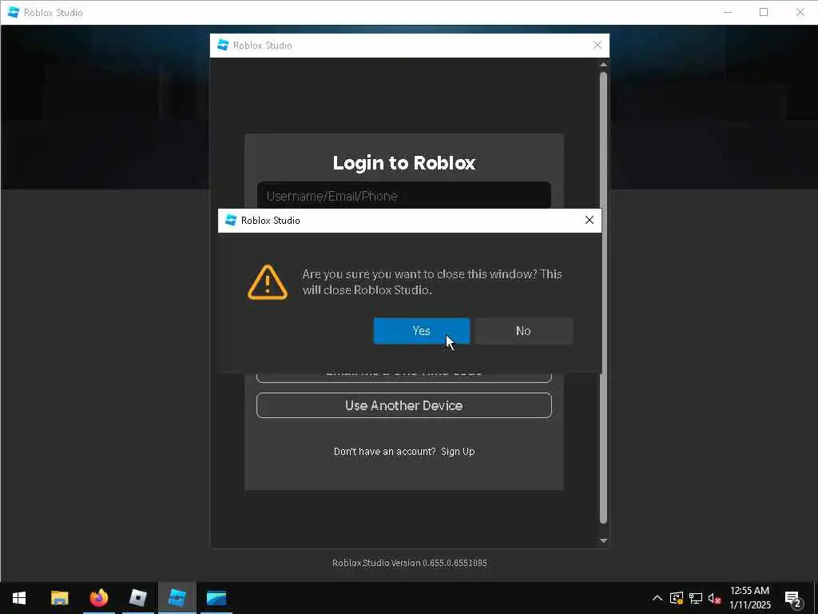This screenshot has height=614, width=818.
Task: Minimize the main Roblox Studio window
Action: point(728,12)
